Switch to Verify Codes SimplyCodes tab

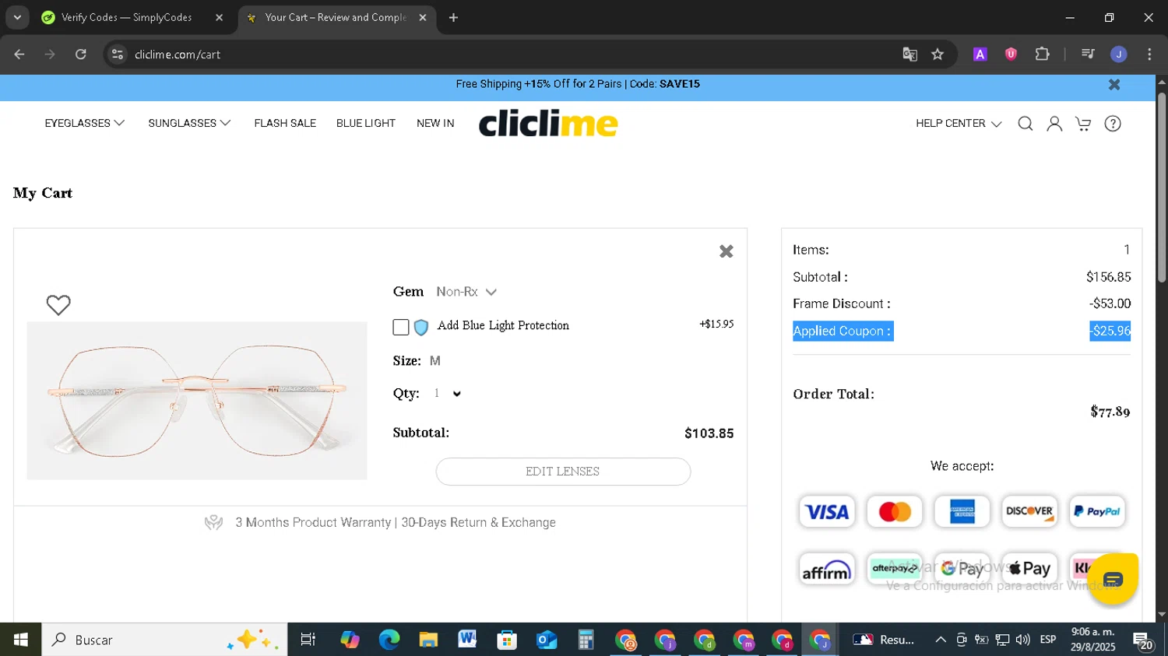click(x=132, y=17)
